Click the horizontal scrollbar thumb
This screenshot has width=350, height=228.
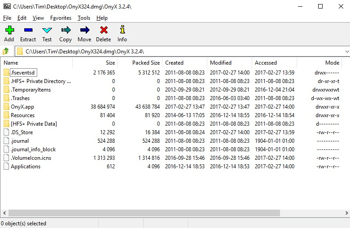[144, 213]
